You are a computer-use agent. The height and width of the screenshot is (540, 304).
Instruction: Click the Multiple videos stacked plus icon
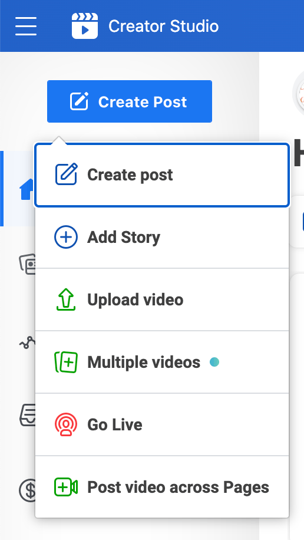pyautogui.click(x=66, y=363)
